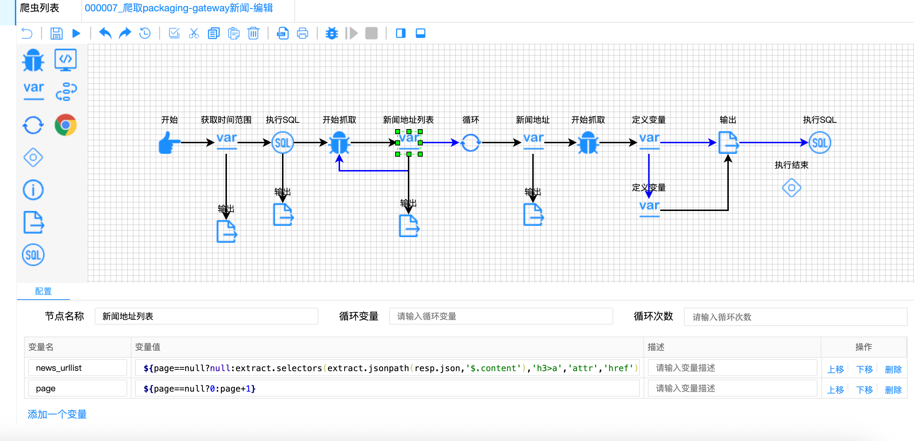Click the scissors cut icon

pyautogui.click(x=194, y=34)
